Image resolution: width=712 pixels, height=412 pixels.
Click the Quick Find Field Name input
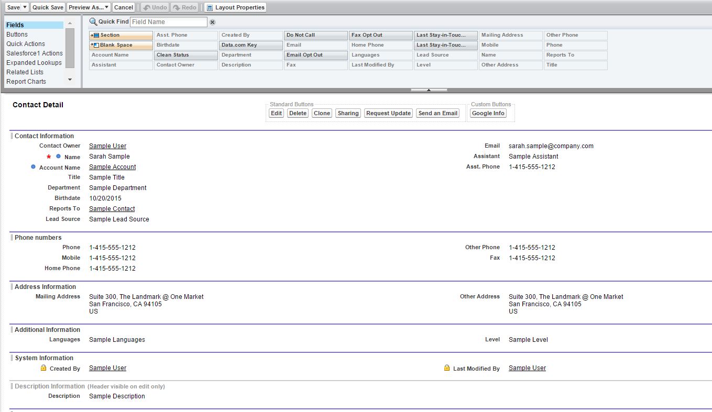[168, 22]
